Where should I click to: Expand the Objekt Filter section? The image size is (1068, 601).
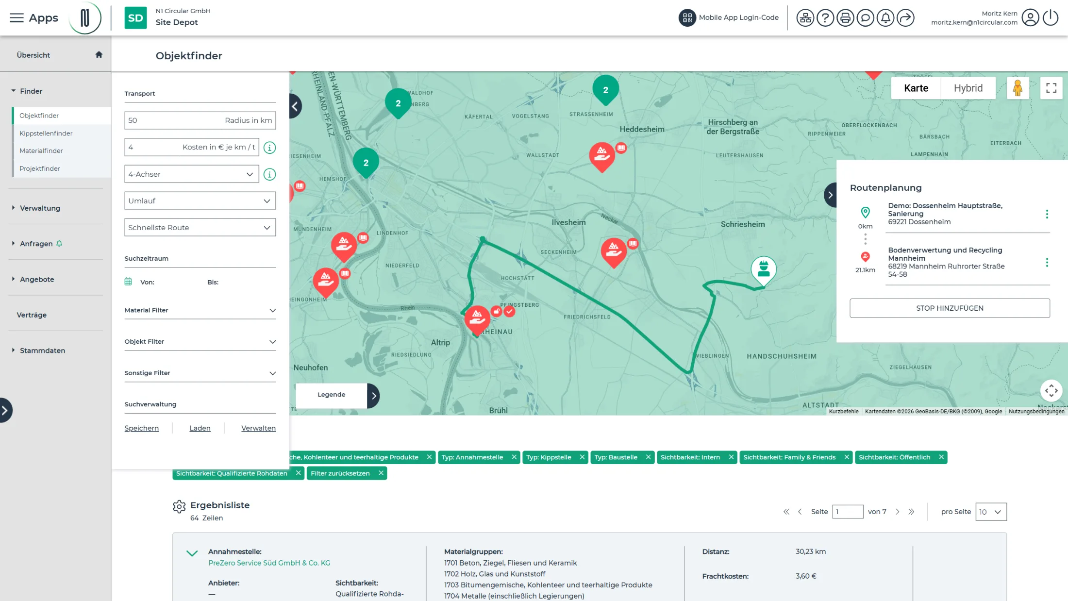click(200, 342)
